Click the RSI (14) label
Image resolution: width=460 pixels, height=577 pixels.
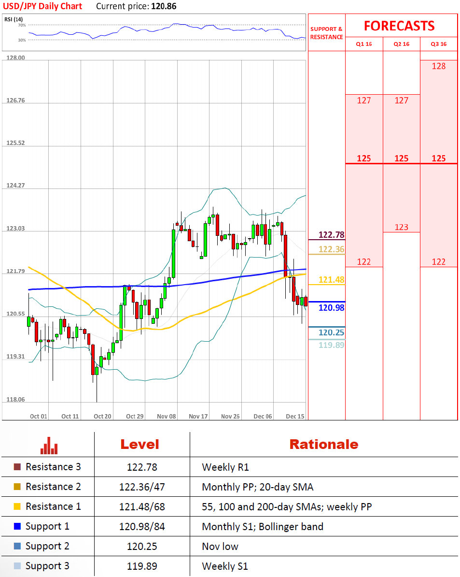[14, 19]
